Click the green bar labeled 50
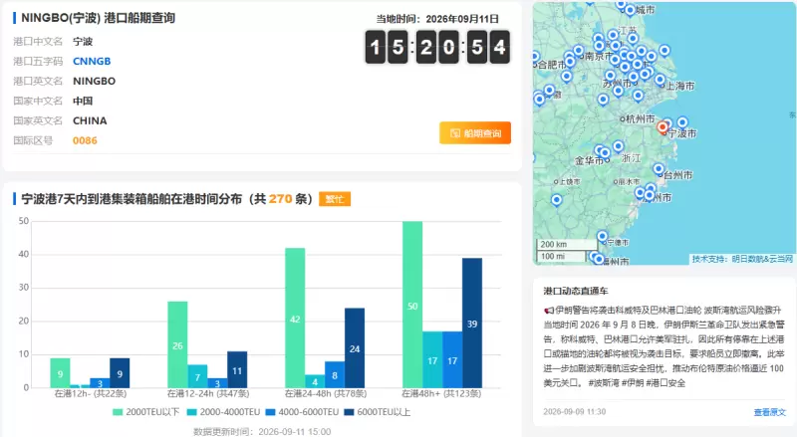The height and width of the screenshot is (437, 797). click(x=412, y=305)
